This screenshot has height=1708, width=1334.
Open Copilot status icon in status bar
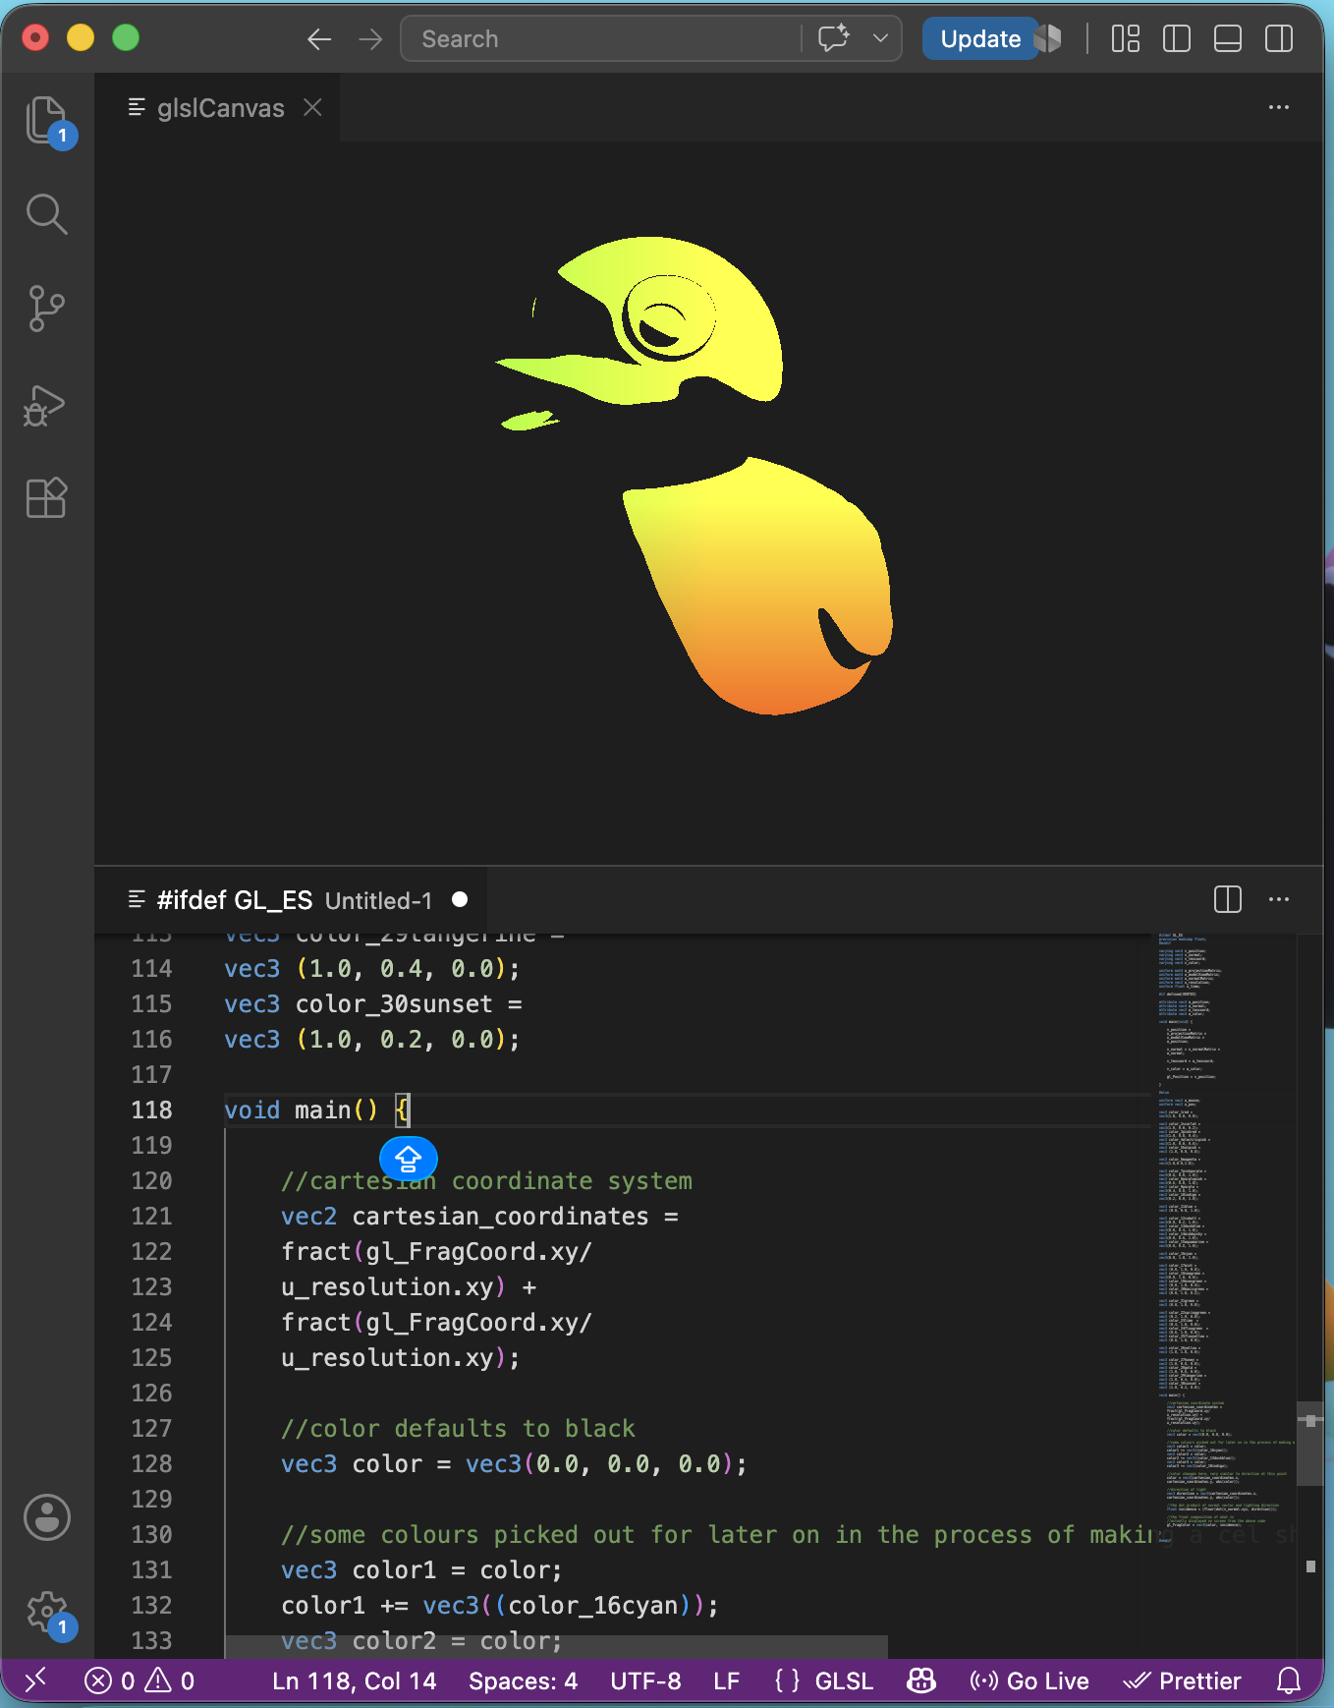point(920,1681)
